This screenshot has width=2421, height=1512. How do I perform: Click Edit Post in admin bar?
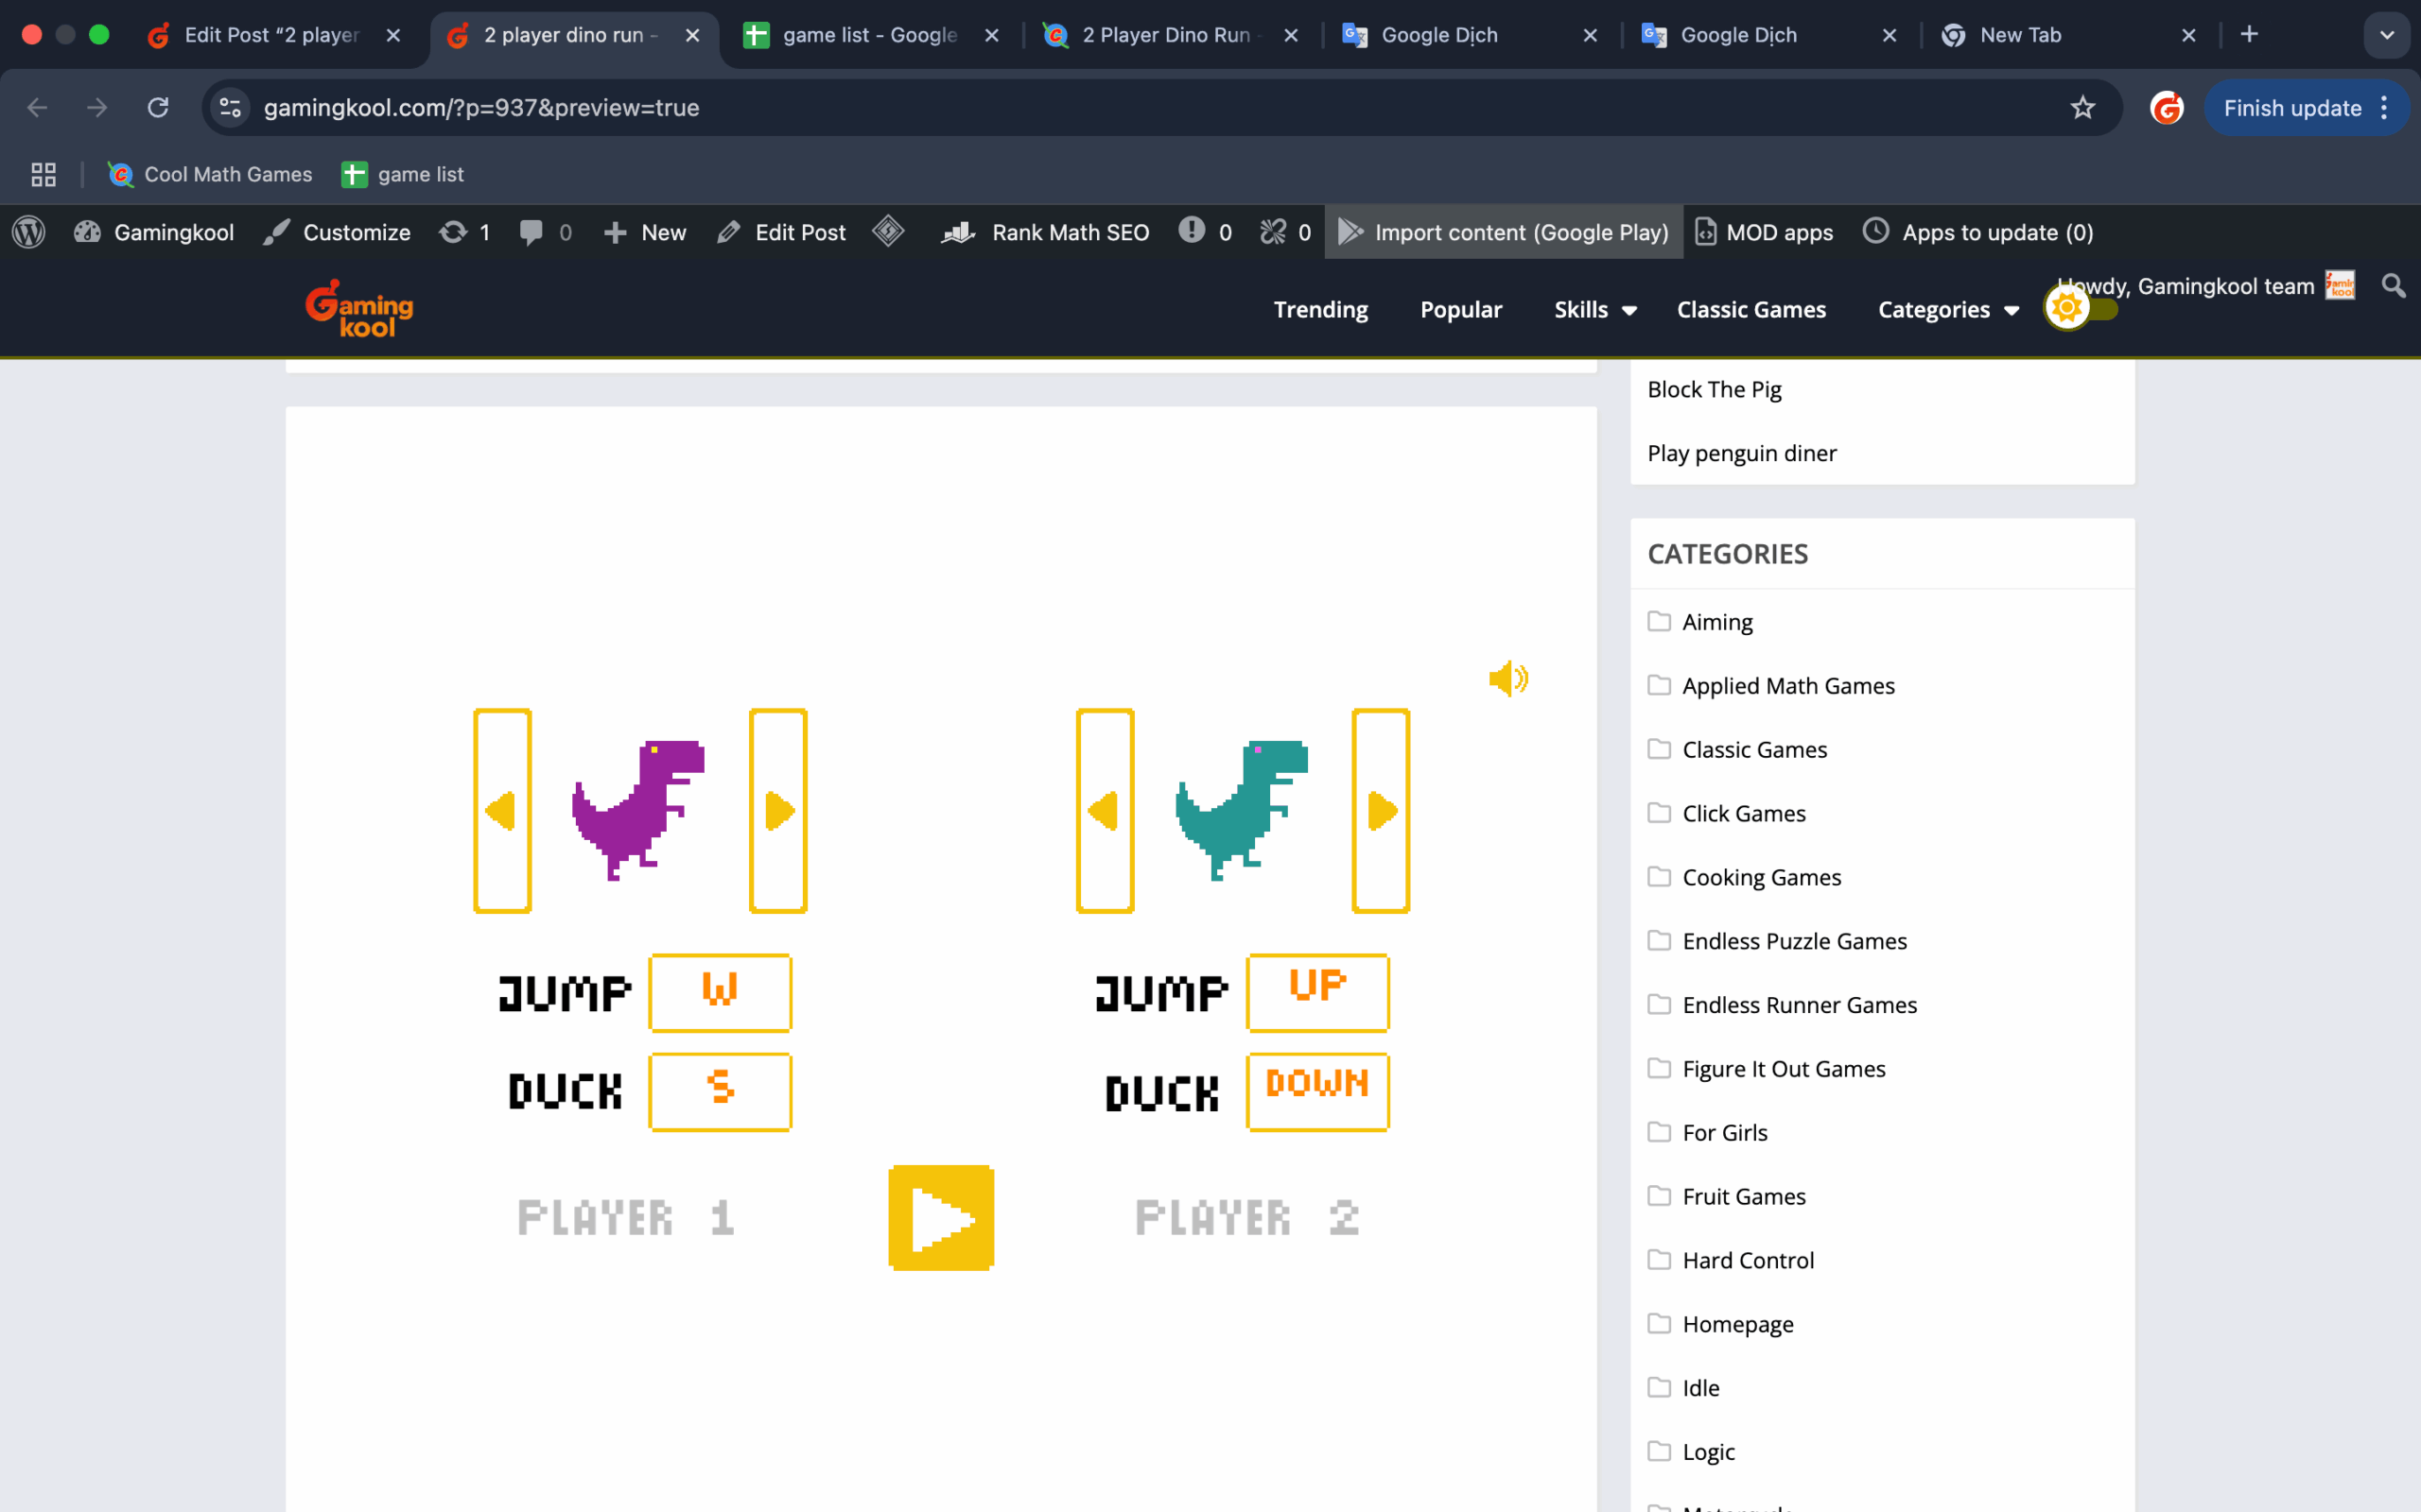point(781,232)
